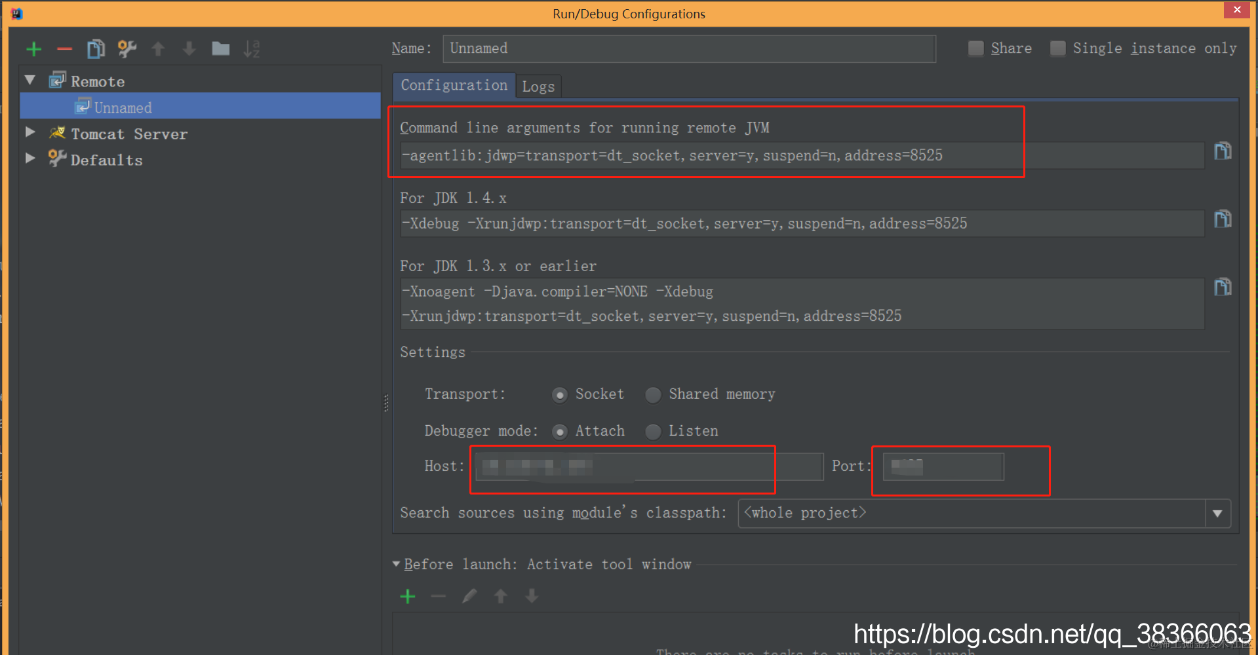The width and height of the screenshot is (1258, 655).
Task: Move before-launch task down
Action: pos(532,596)
